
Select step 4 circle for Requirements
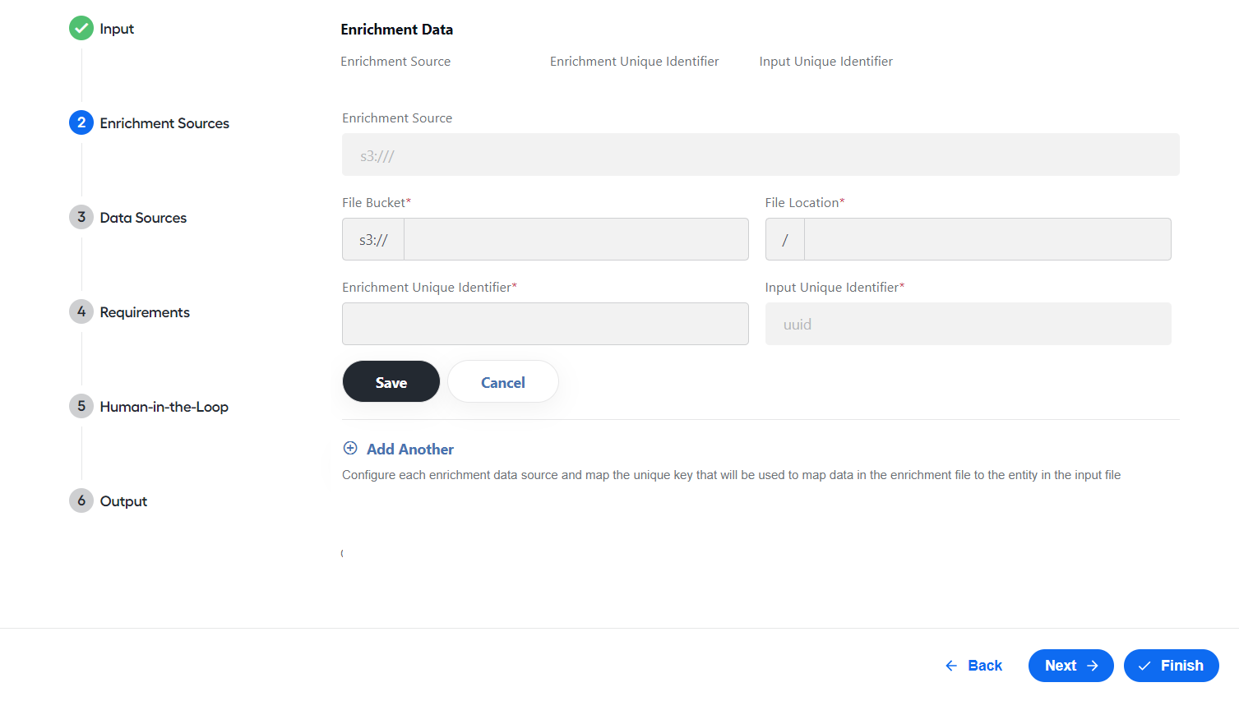pyautogui.click(x=81, y=311)
